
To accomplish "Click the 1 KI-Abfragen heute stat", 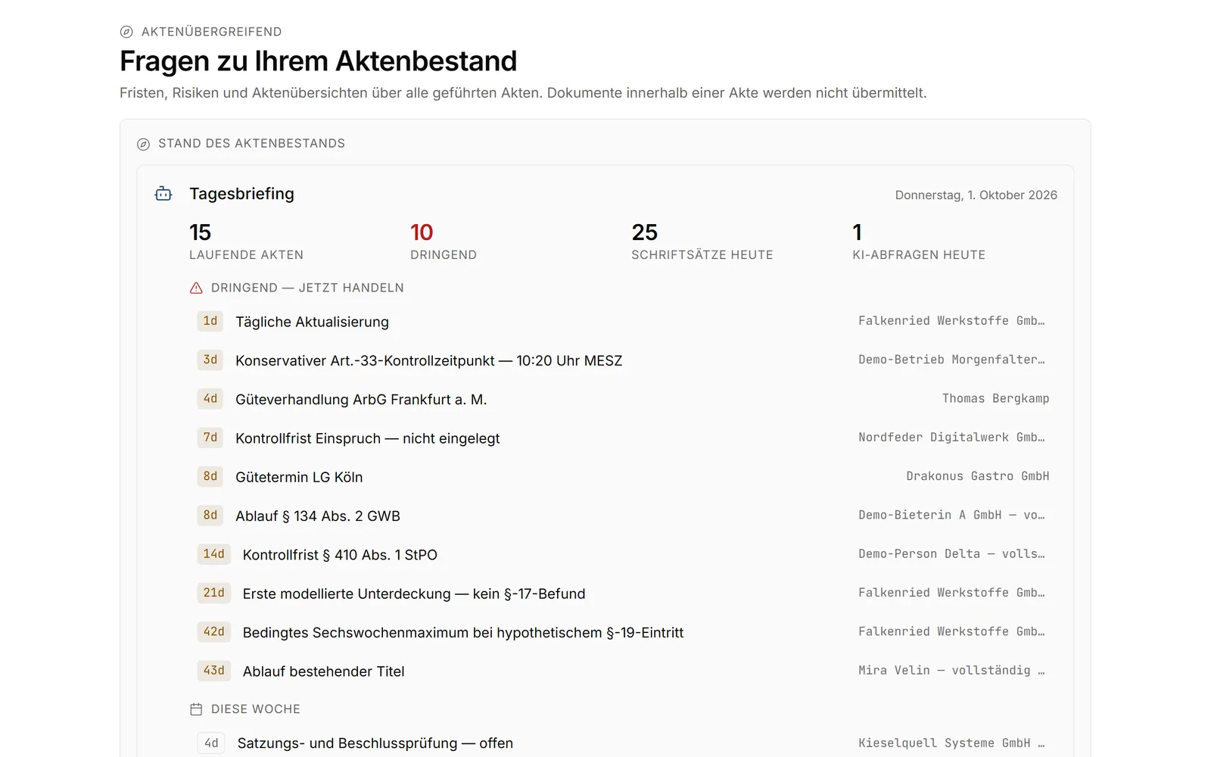I will point(919,241).
